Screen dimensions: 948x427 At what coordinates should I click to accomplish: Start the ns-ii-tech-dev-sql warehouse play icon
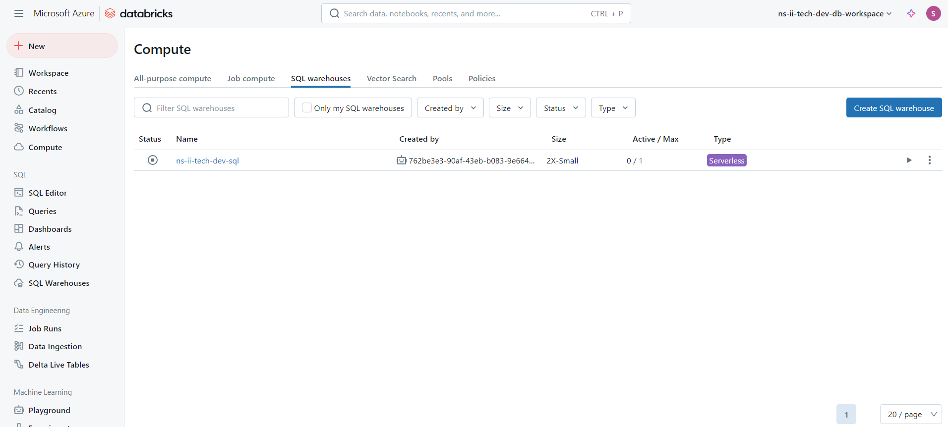pyautogui.click(x=909, y=160)
